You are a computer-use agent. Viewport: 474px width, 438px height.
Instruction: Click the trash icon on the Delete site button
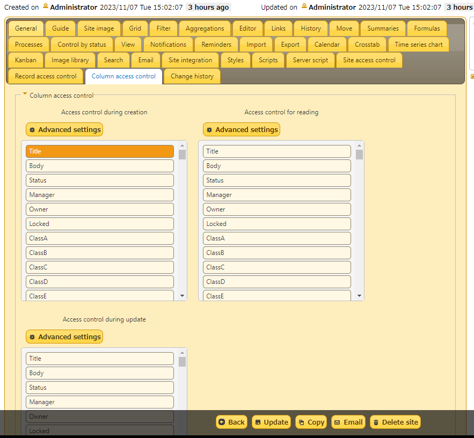pyautogui.click(x=376, y=422)
